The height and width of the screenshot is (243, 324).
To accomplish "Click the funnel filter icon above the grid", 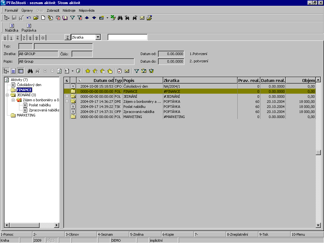I will point(136,71).
